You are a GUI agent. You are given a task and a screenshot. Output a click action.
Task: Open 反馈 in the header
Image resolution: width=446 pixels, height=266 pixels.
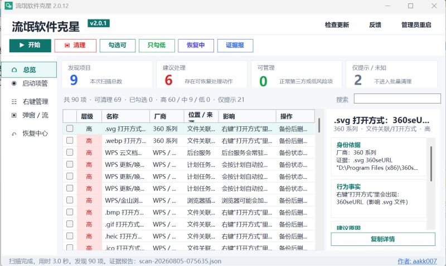click(375, 25)
